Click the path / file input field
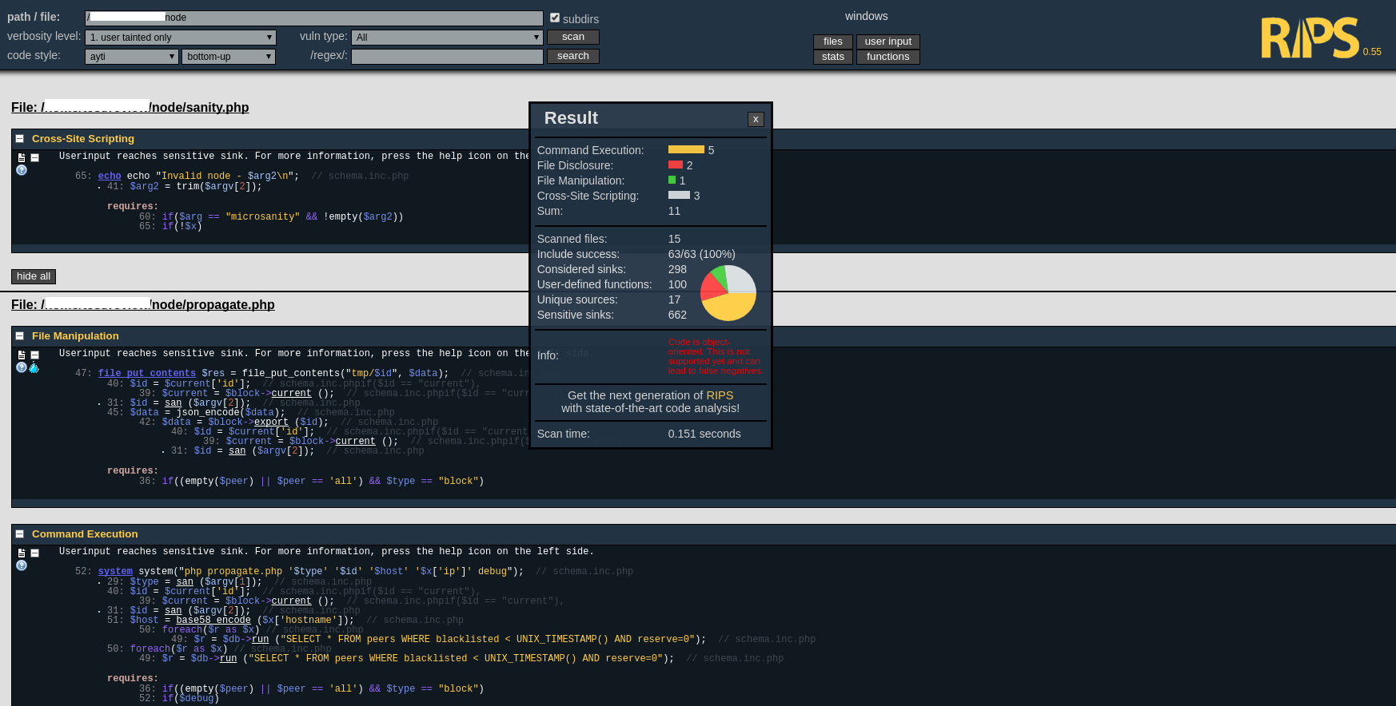Image resolution: width=1396 pixels, height=706 pixels. pyautogui.click(x=314, y=18)
